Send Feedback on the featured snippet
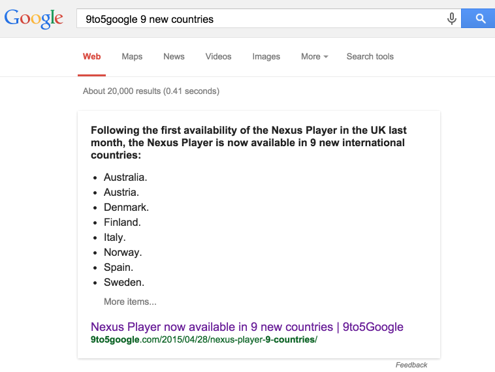Viewport: 495px width, 372px height. click(411, 365)
